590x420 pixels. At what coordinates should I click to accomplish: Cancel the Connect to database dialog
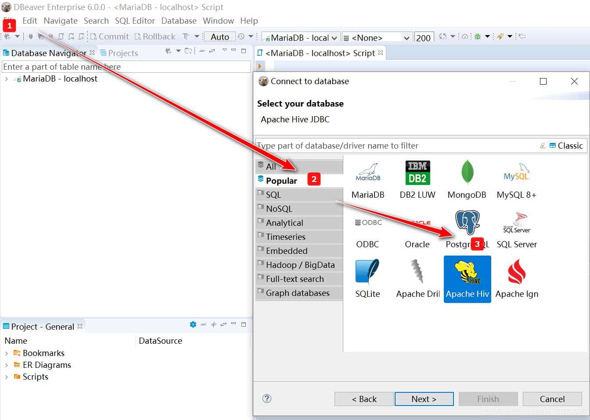tap(552, 399)
